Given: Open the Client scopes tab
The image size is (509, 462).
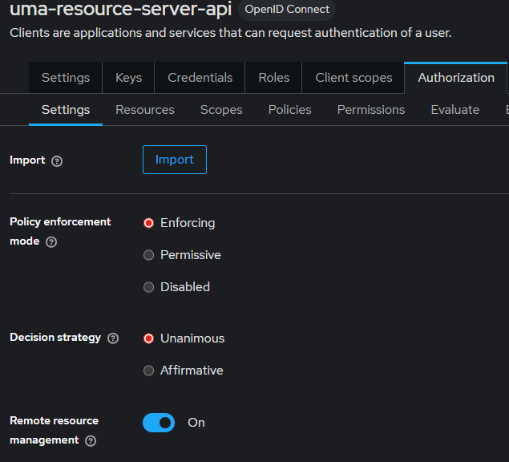Looking at the screenshot, I should point(353,78).
